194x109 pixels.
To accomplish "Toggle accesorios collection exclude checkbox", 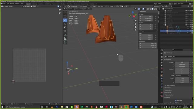I will pyautogui.click(x=186, y=25).
